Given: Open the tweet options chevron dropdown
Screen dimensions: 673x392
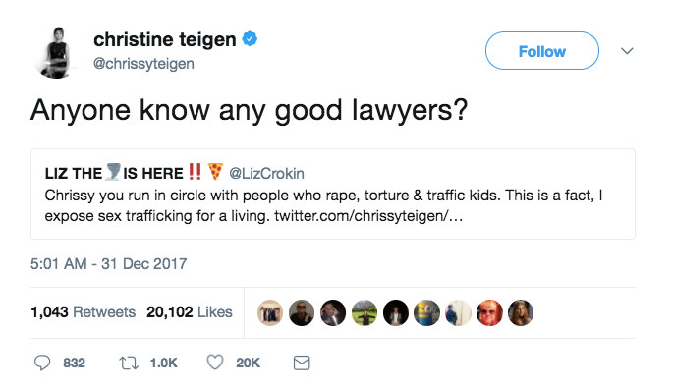Looking at the screenshot, I should 627,51.
